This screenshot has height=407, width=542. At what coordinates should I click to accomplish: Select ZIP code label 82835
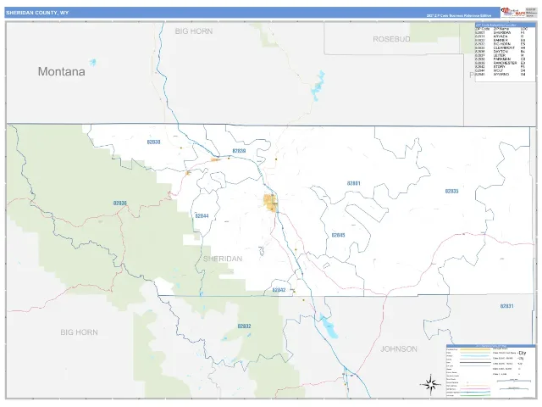451,191
